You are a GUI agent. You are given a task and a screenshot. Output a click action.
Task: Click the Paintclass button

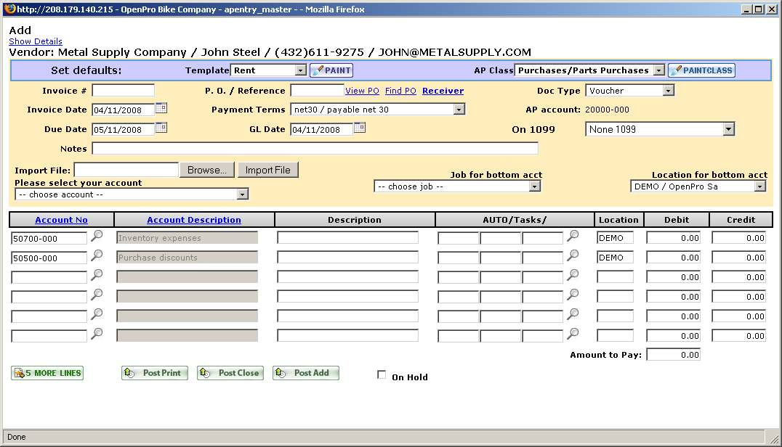[x=701, y=70]
